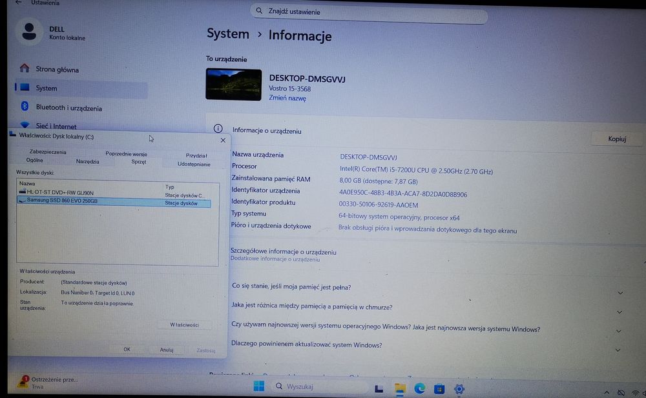Click the info icon beside Informacje o urządzeniu

(218, 129)
